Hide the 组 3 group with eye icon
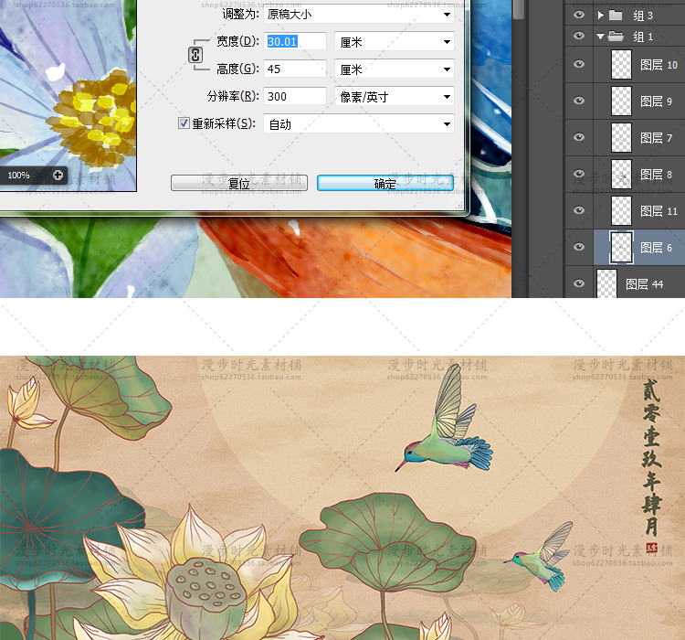This screenshot has height=640, width=685. coord(577,16)
